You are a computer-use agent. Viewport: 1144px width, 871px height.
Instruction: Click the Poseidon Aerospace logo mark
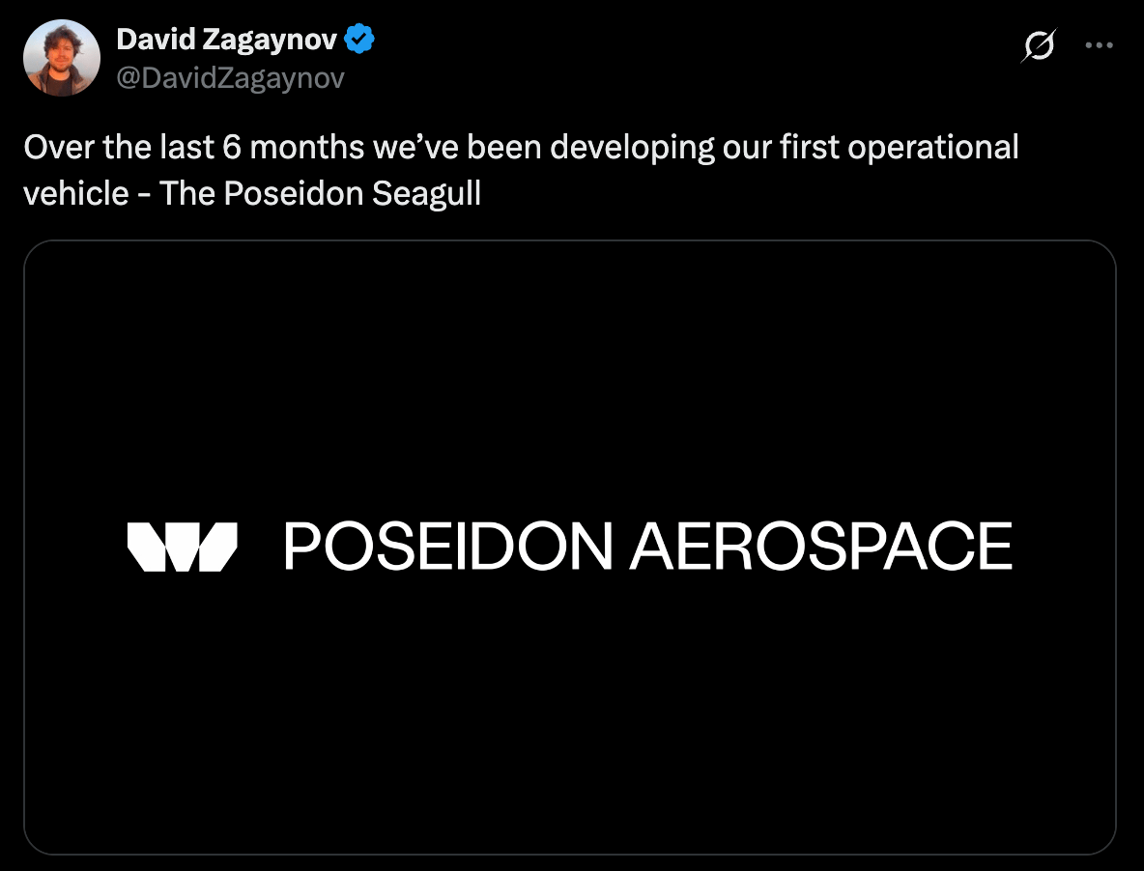[183, 547]
